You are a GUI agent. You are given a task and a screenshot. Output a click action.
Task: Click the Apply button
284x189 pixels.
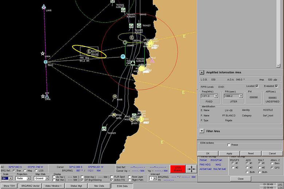coord(229,153)
